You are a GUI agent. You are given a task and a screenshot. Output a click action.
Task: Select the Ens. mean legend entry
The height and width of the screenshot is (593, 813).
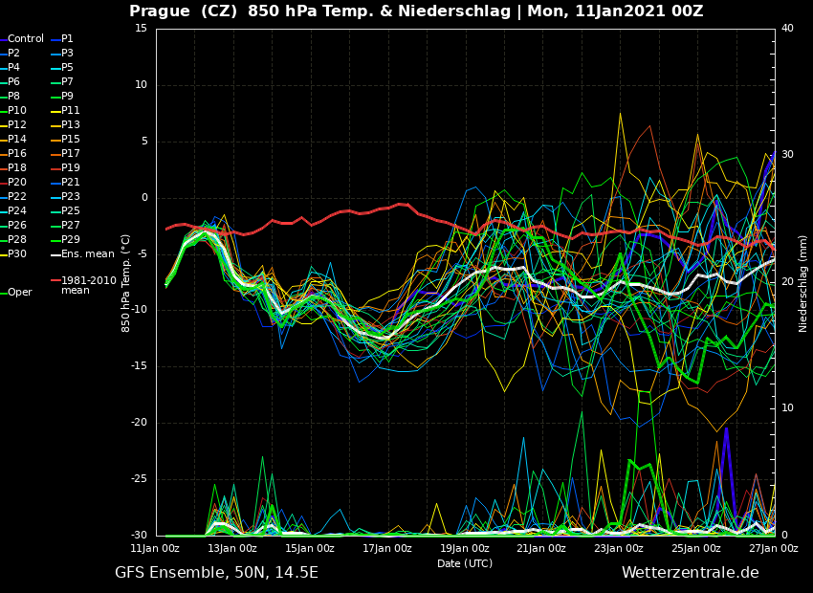click(87, 254)
